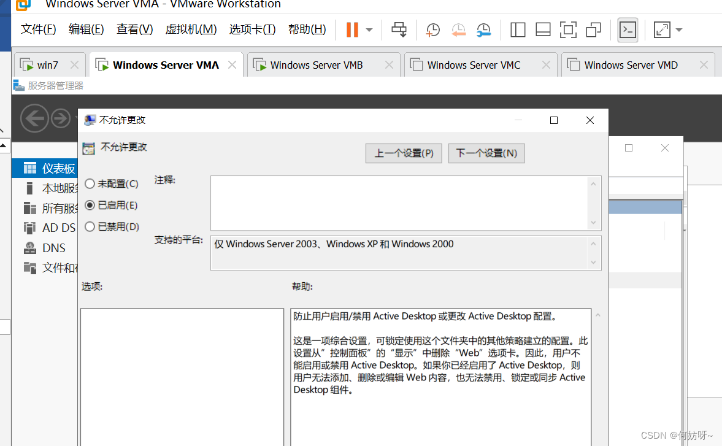Image resolution: width=722 pixels, height=446 pixels.
Task: Click the 上一个设置(P) button
Action: pyautogui.click(x=404, y=153)
